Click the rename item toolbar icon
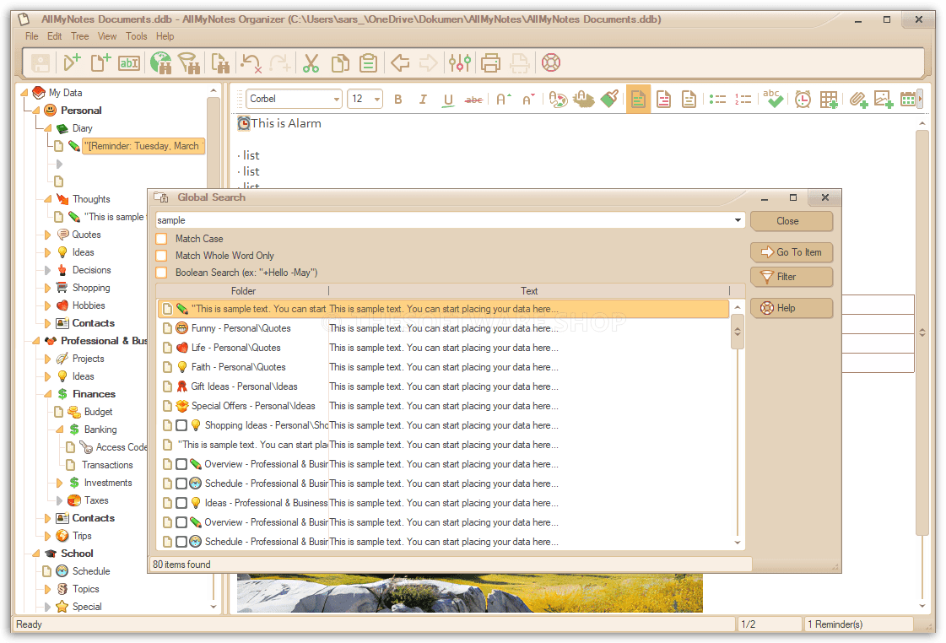The width and height of the screenshot is (946, 643). pyautogui.click(x=128, y=62)
